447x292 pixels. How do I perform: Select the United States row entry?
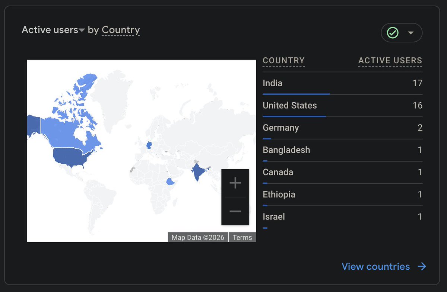(290, 105)
